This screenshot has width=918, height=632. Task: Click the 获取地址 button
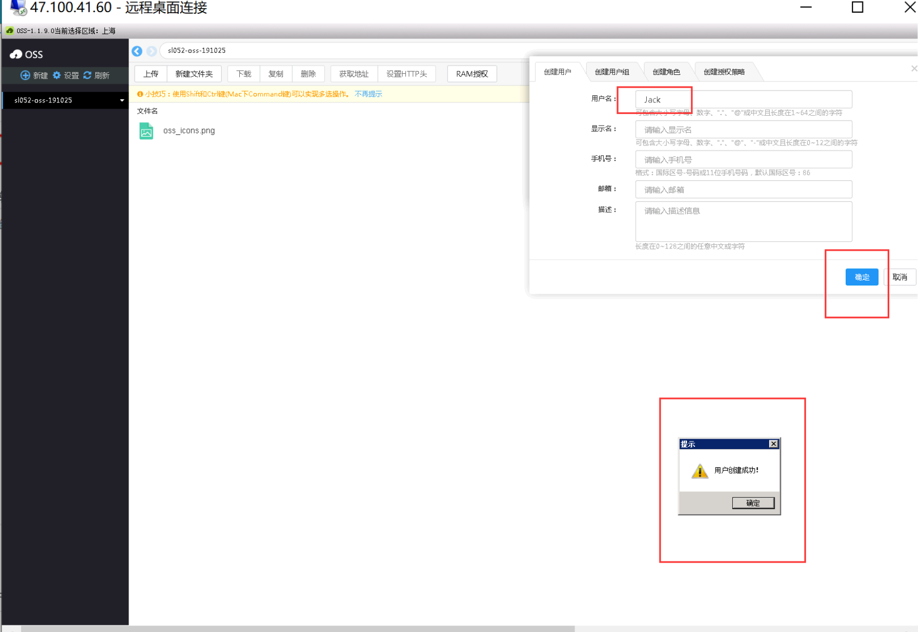coord(354,74)
